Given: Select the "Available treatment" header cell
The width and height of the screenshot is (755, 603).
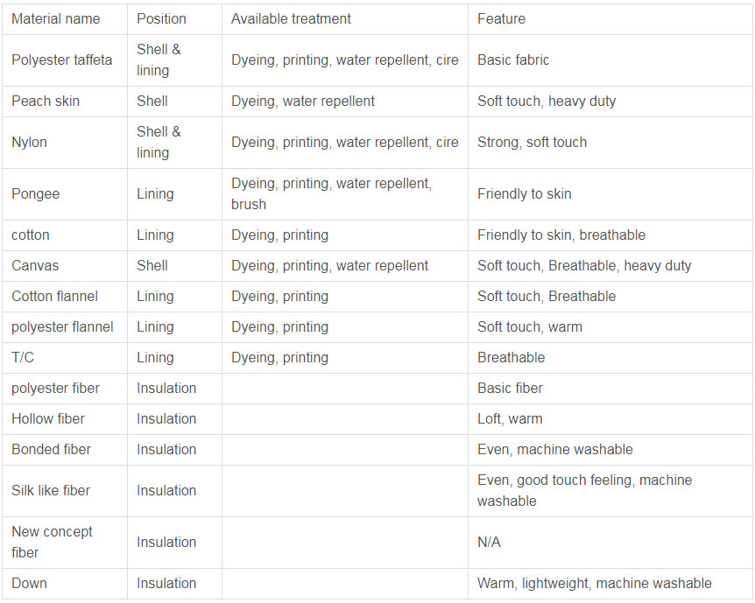Looking at the screenshot, I should 291,18.
